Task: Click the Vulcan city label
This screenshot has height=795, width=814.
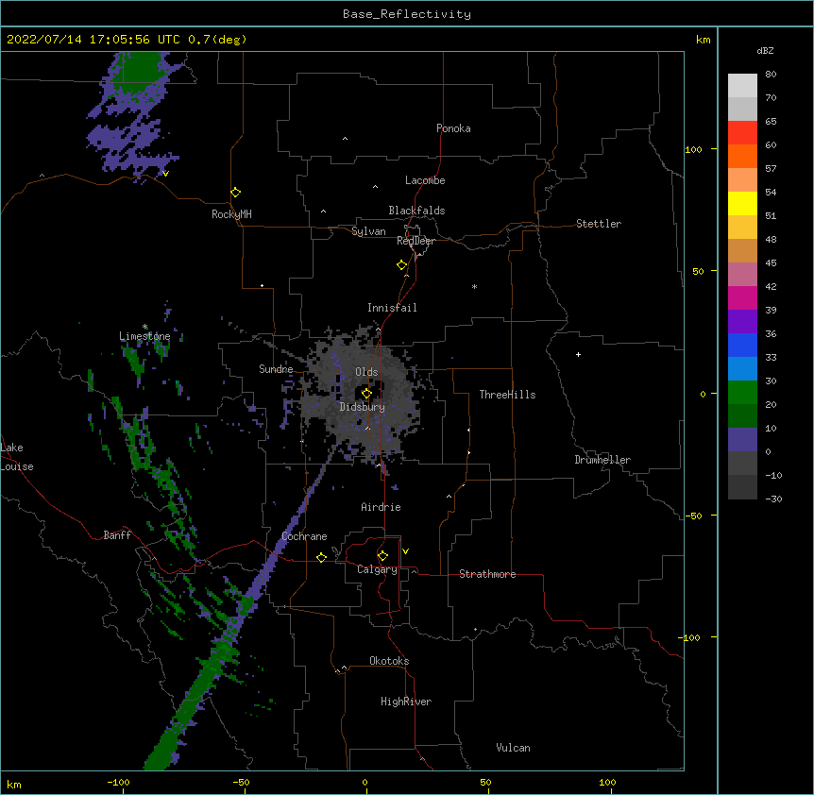Action: tap(513, 748)
